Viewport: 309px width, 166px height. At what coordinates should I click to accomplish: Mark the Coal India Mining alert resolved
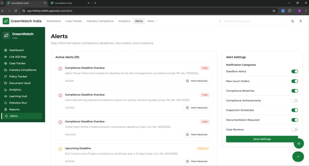(x=197, y=108)
